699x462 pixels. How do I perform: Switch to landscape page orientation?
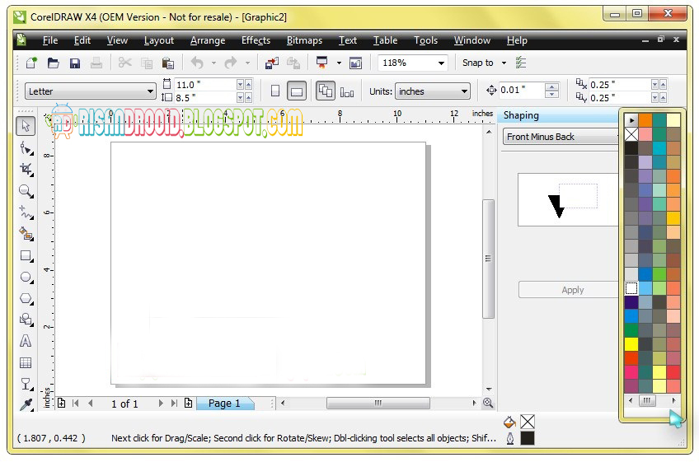[297, 91]
